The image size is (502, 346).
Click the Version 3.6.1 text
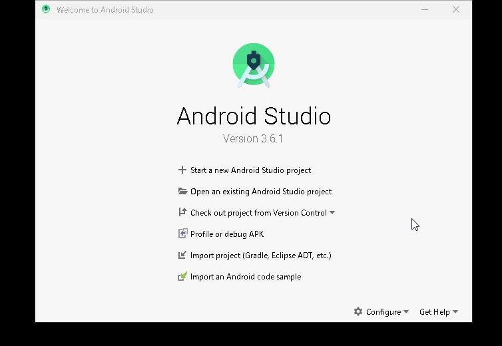click(253, 139)
